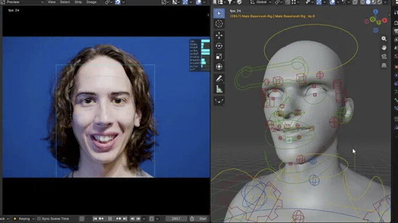Switch to rendered viewport shading
398x223 pixels.
coord(379,2)
